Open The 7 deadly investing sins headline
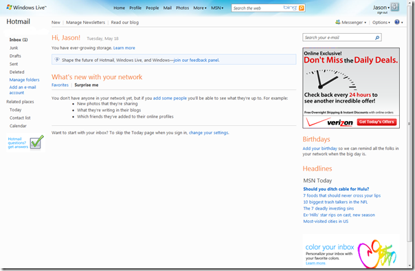This screenshot has height=271, width=415. point(328,208)
